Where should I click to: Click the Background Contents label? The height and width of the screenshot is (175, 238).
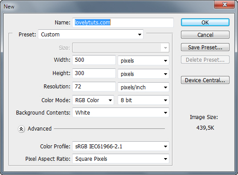pos(43,113)
